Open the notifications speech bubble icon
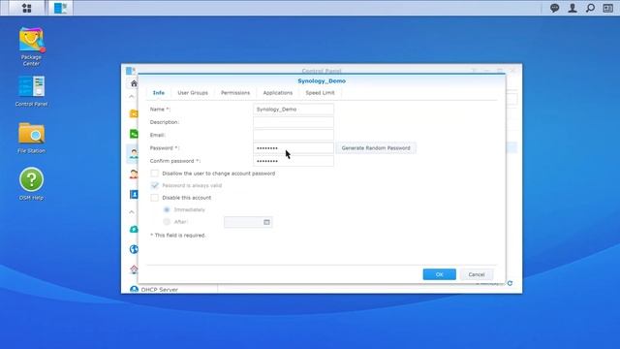Viewport: 620px width, 349px height. tap(554, 8)
